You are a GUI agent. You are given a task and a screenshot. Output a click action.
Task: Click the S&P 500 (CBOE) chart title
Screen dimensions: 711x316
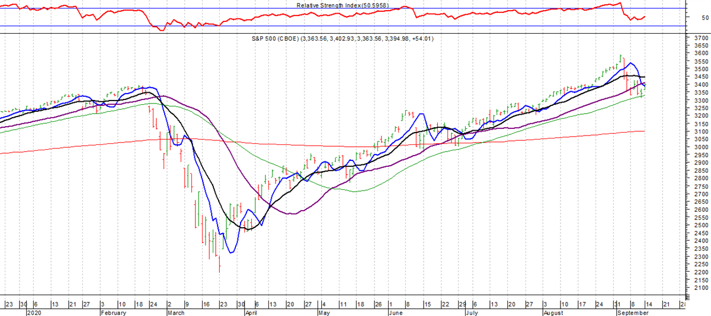click(351, 39)
